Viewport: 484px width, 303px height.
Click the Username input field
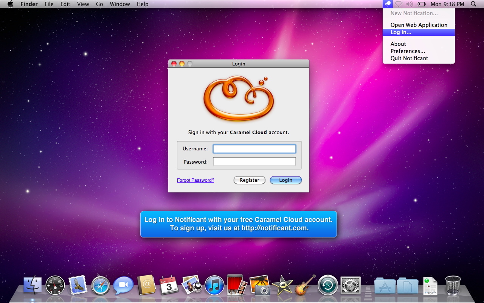tap(254, 148)
